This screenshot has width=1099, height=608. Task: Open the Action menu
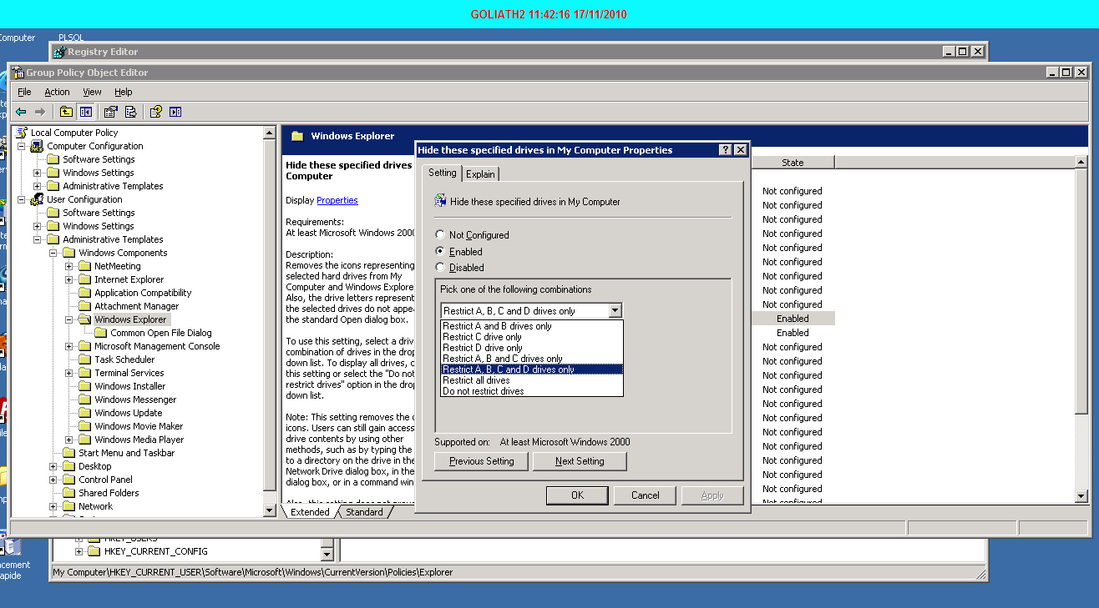pyautogui.click(x=57, y=92)
